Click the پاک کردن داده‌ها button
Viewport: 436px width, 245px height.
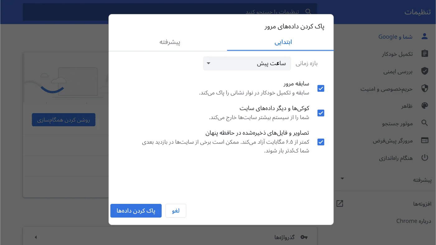pos(136,211)
